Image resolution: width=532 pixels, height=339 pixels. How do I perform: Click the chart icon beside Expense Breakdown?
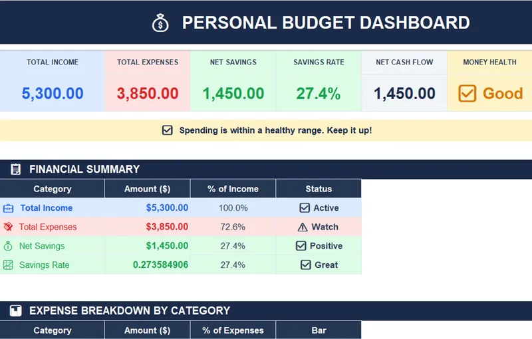click(x=15, y=310)
